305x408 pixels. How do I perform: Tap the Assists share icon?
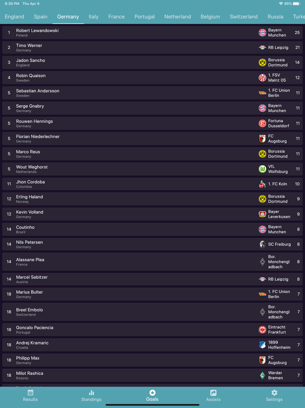point(213,392)
